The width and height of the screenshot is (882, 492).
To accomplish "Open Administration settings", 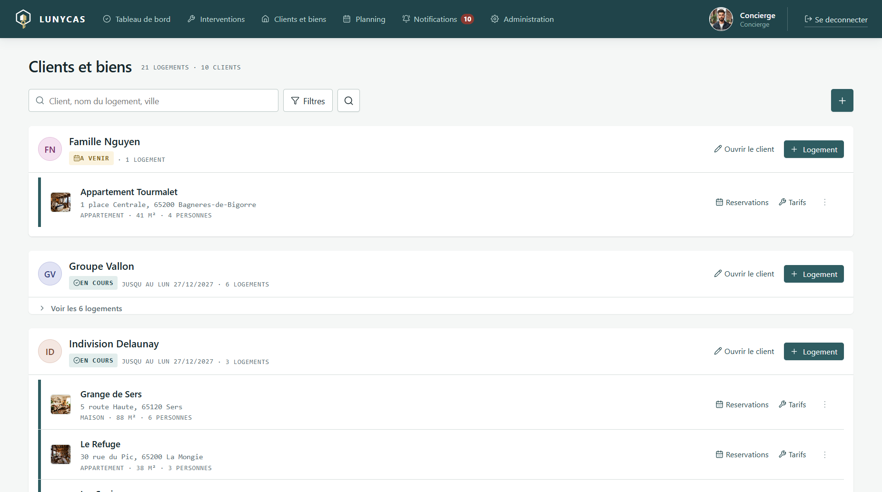I will [522, 19].
